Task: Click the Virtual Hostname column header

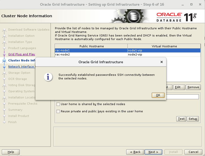Action: pyautogui.click(x=164, y=46)
